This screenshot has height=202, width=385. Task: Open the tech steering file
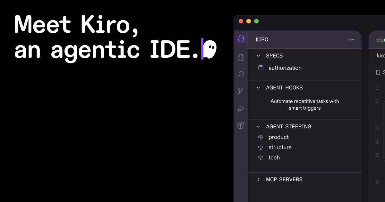(274, 157)
